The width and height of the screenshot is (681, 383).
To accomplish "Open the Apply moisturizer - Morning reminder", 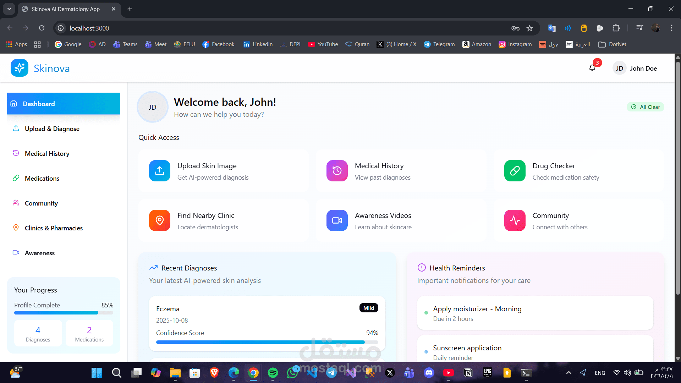I will (x=535, y=313).
